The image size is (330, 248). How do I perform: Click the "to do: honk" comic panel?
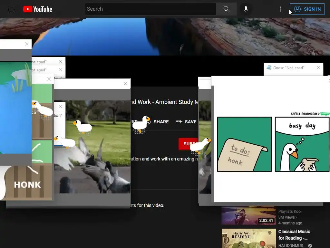click(x=244, y=144)
